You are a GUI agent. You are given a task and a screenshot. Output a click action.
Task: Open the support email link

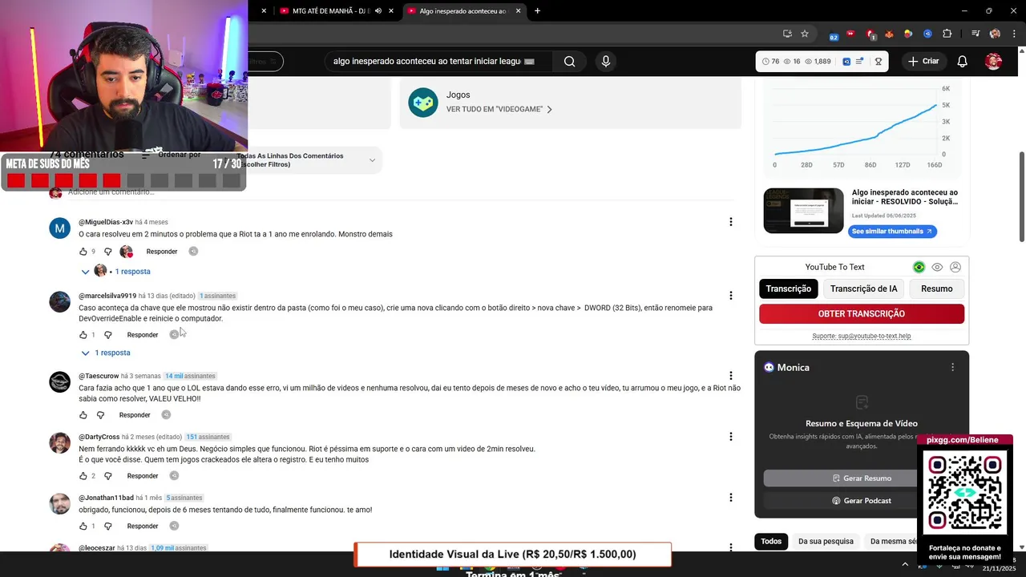tap(862, 336)
